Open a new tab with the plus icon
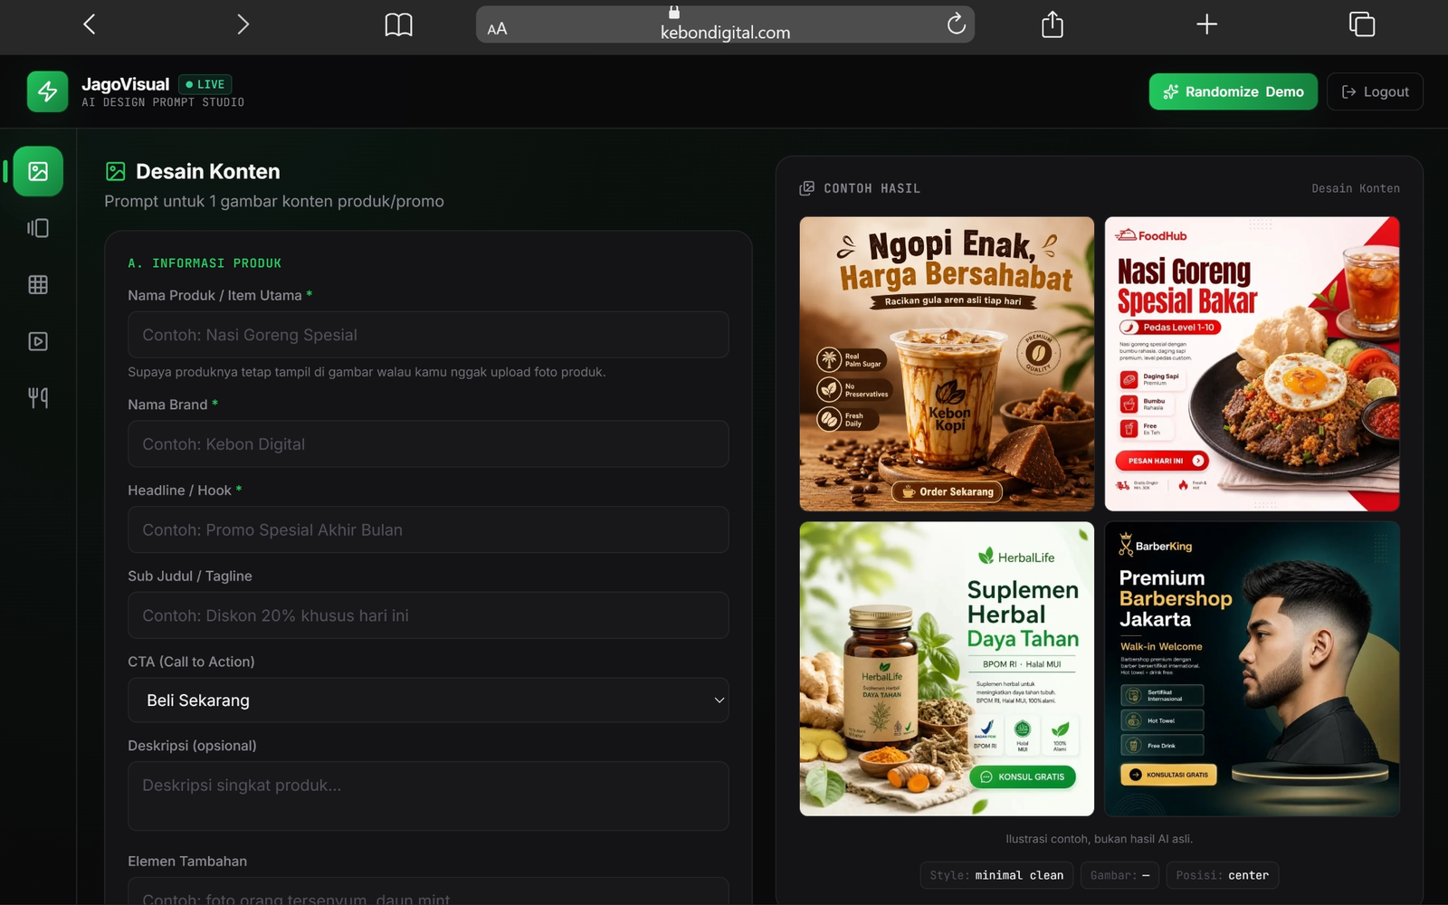 [x=1206, y=24]
